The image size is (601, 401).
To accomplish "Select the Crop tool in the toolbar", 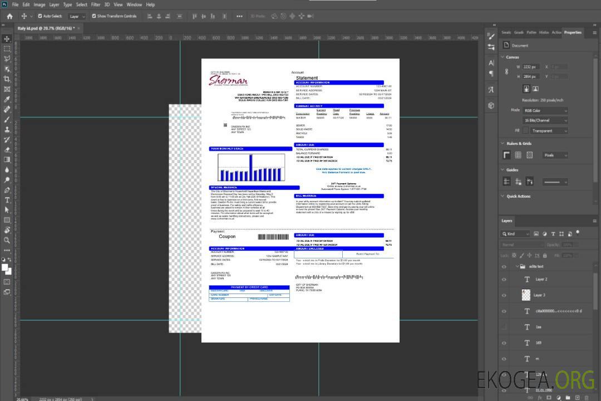I will pos(7,79).
